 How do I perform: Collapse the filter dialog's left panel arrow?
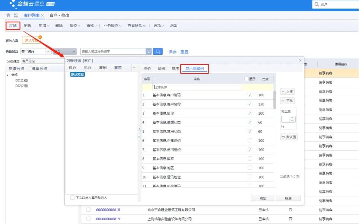coord(139,129)
